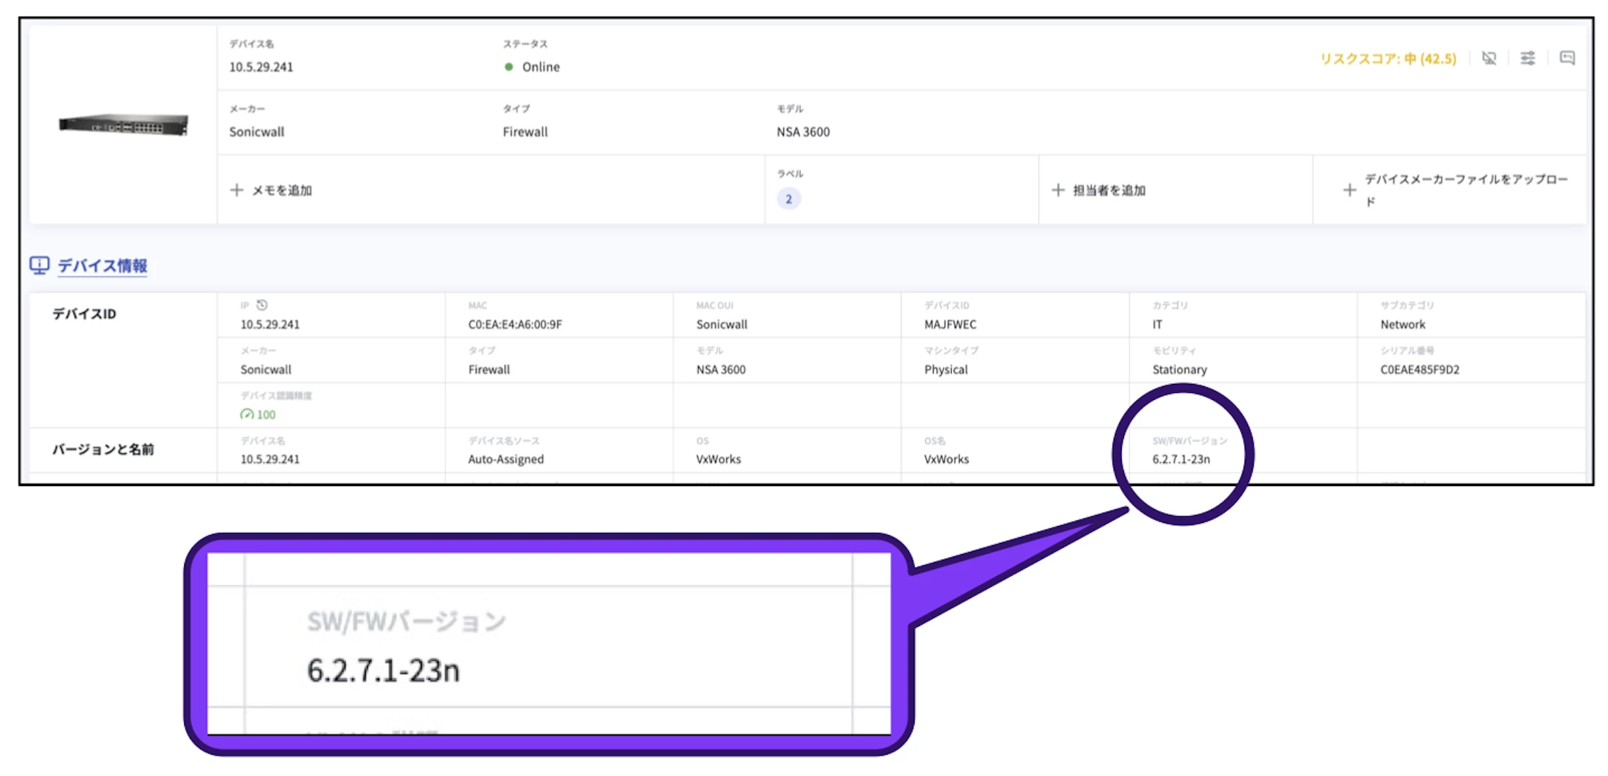Click the serial number C0EAE485F9D2
Viewport: 1608px width, 776px height.
point(1420,370)
